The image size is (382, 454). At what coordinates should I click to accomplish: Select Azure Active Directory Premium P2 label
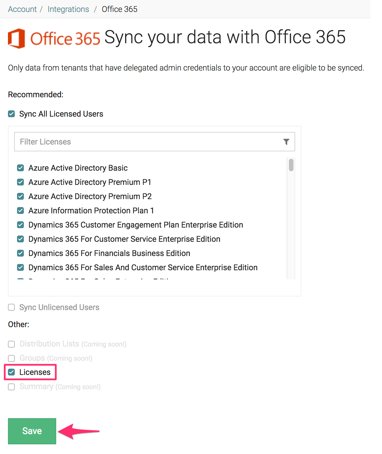[90, 196]
